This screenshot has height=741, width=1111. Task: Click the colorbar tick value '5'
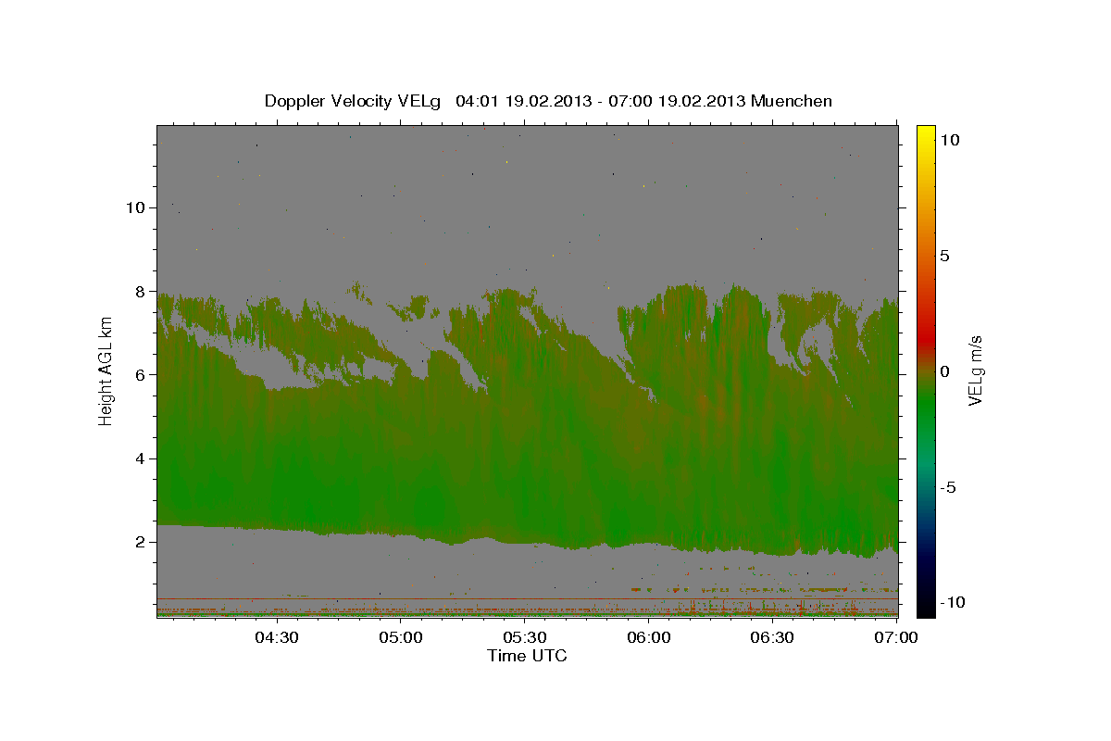(x=944, y=256)
